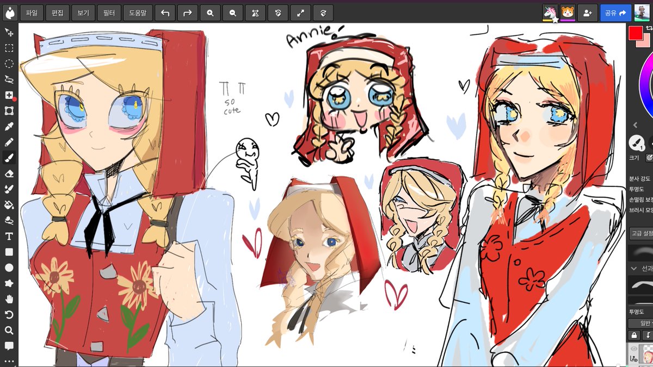Screen dimensions: 653x367
Task: Open the user profile avatar at top right
Action: [x=642, y=13]
